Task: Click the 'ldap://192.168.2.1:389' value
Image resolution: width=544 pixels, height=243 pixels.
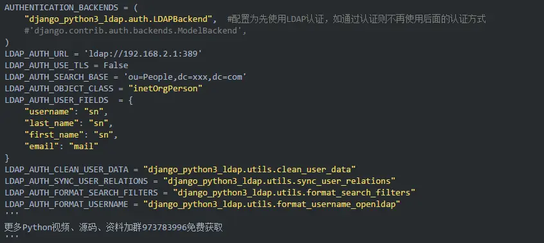Action: 143,54
